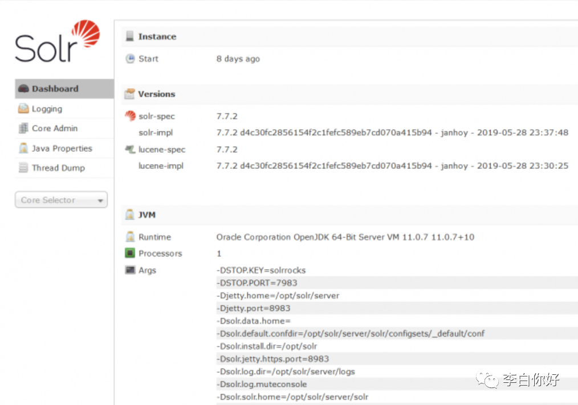This screenshot has width=578, height=405.
Task: Click the solr-spec label
Action: 157,116
